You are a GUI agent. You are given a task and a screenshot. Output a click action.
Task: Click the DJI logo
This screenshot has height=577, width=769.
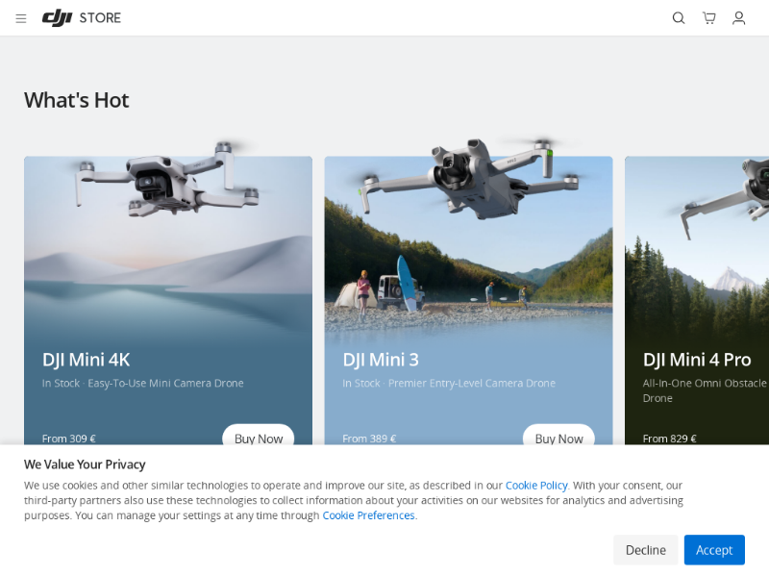point(57,18)
